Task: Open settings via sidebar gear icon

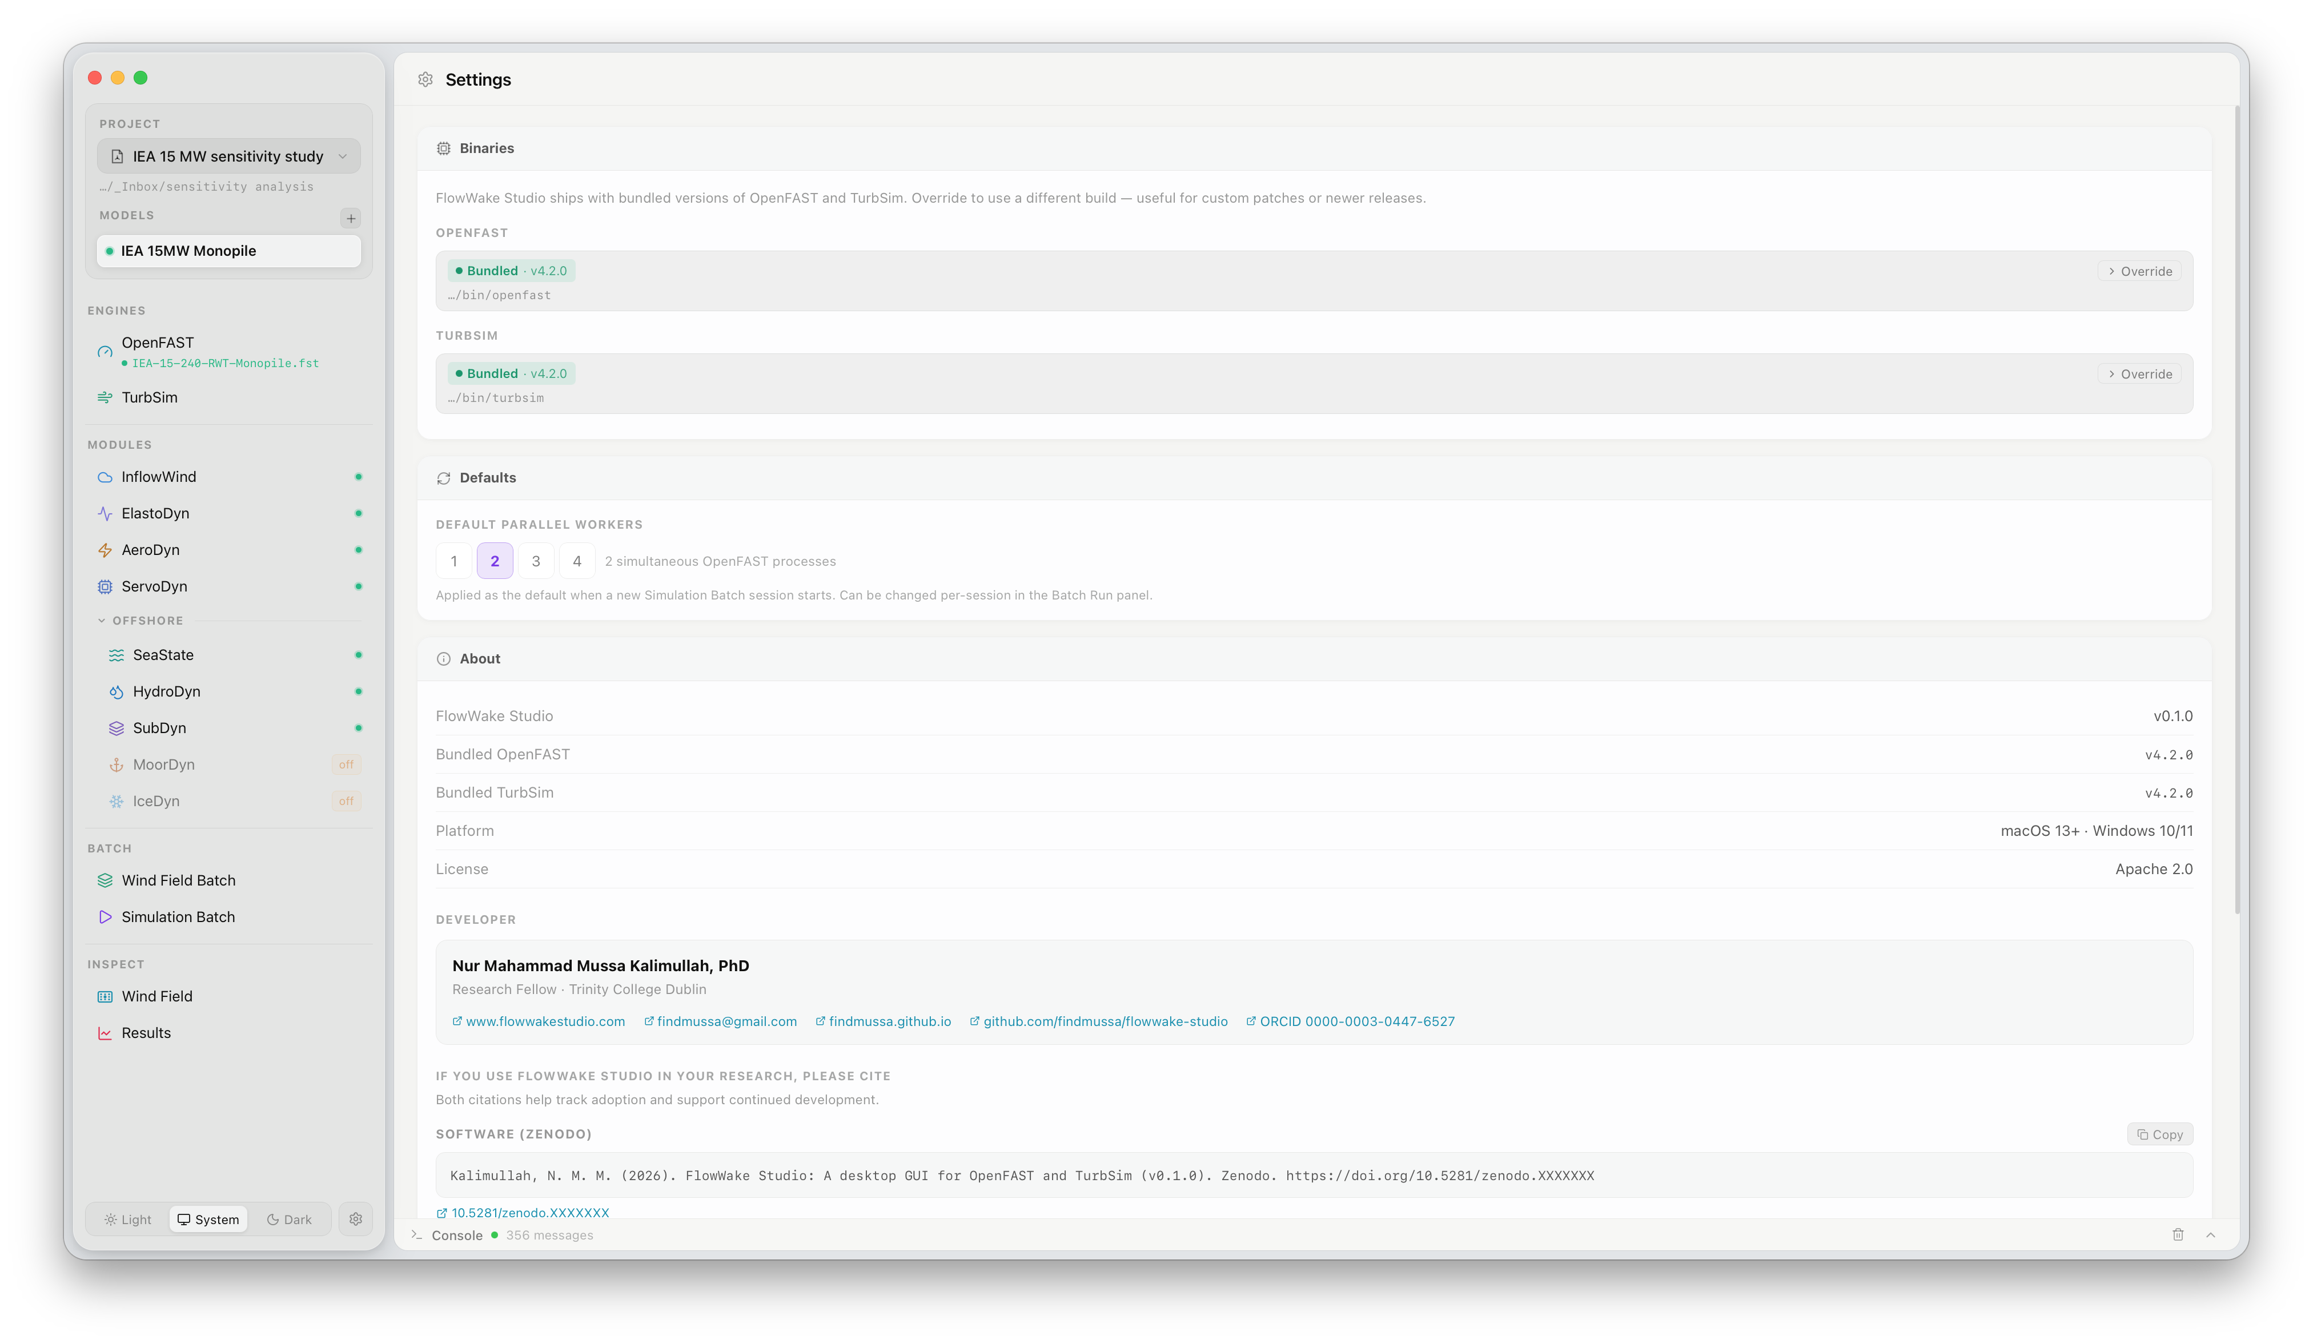Action: coord(355,1219)
